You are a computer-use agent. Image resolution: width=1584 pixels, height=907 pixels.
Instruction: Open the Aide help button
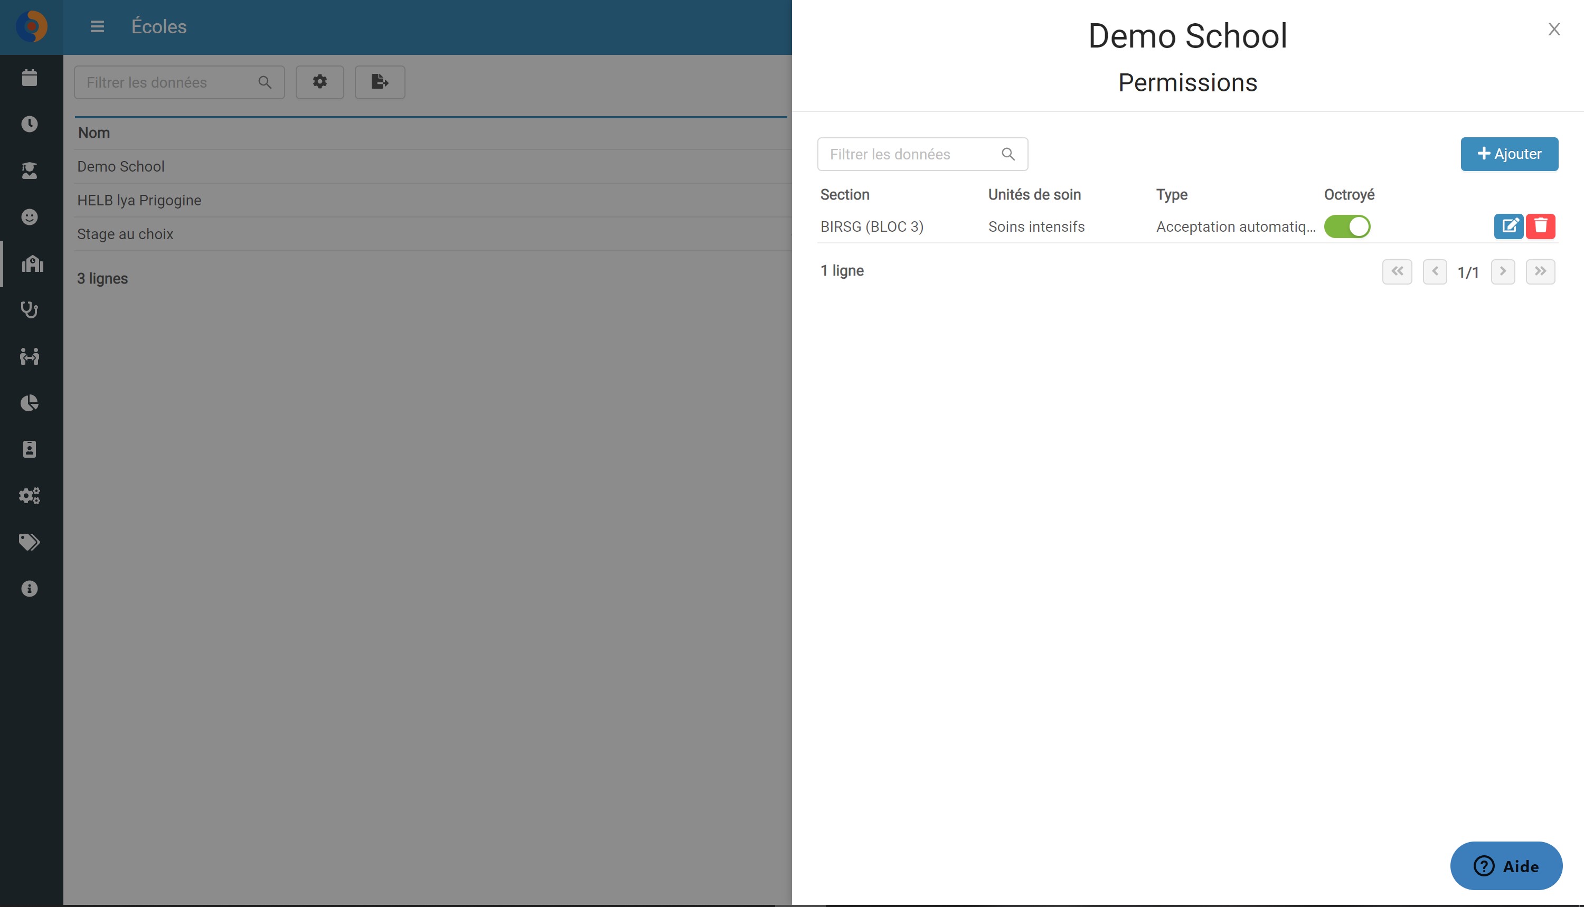1506,866
